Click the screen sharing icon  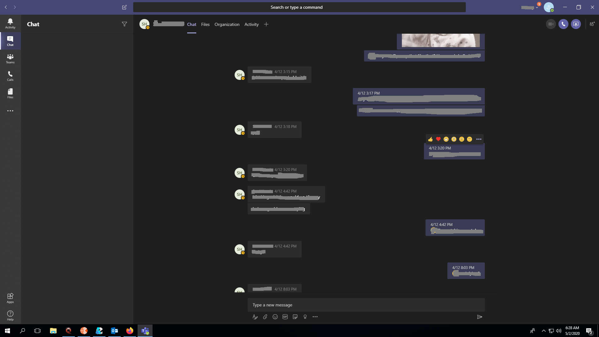point(576,24)
